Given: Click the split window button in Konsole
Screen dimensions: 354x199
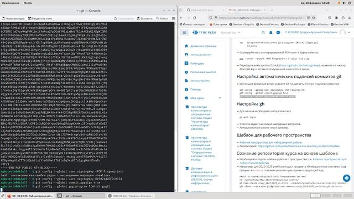Looking at the screenshot, I should pos(40,18).
